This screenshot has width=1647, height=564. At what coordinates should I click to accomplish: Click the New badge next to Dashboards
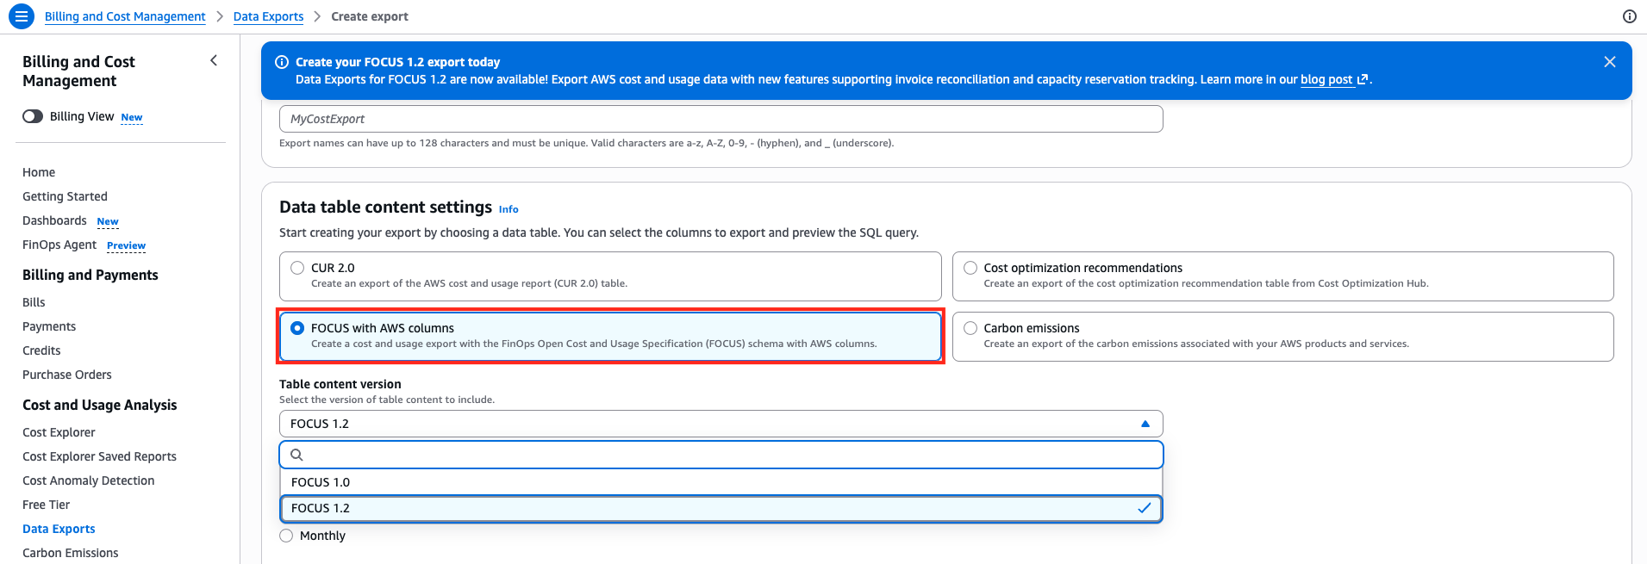click(x=108, y=221)
